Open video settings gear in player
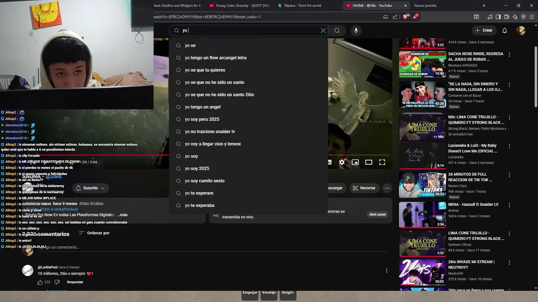Screen dimensions: 538x302 click(x=342, y=162)
